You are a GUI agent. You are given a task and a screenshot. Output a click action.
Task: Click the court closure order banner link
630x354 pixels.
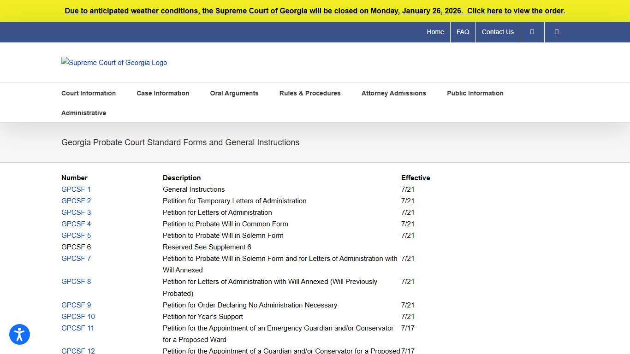click(x=315, y=11)
